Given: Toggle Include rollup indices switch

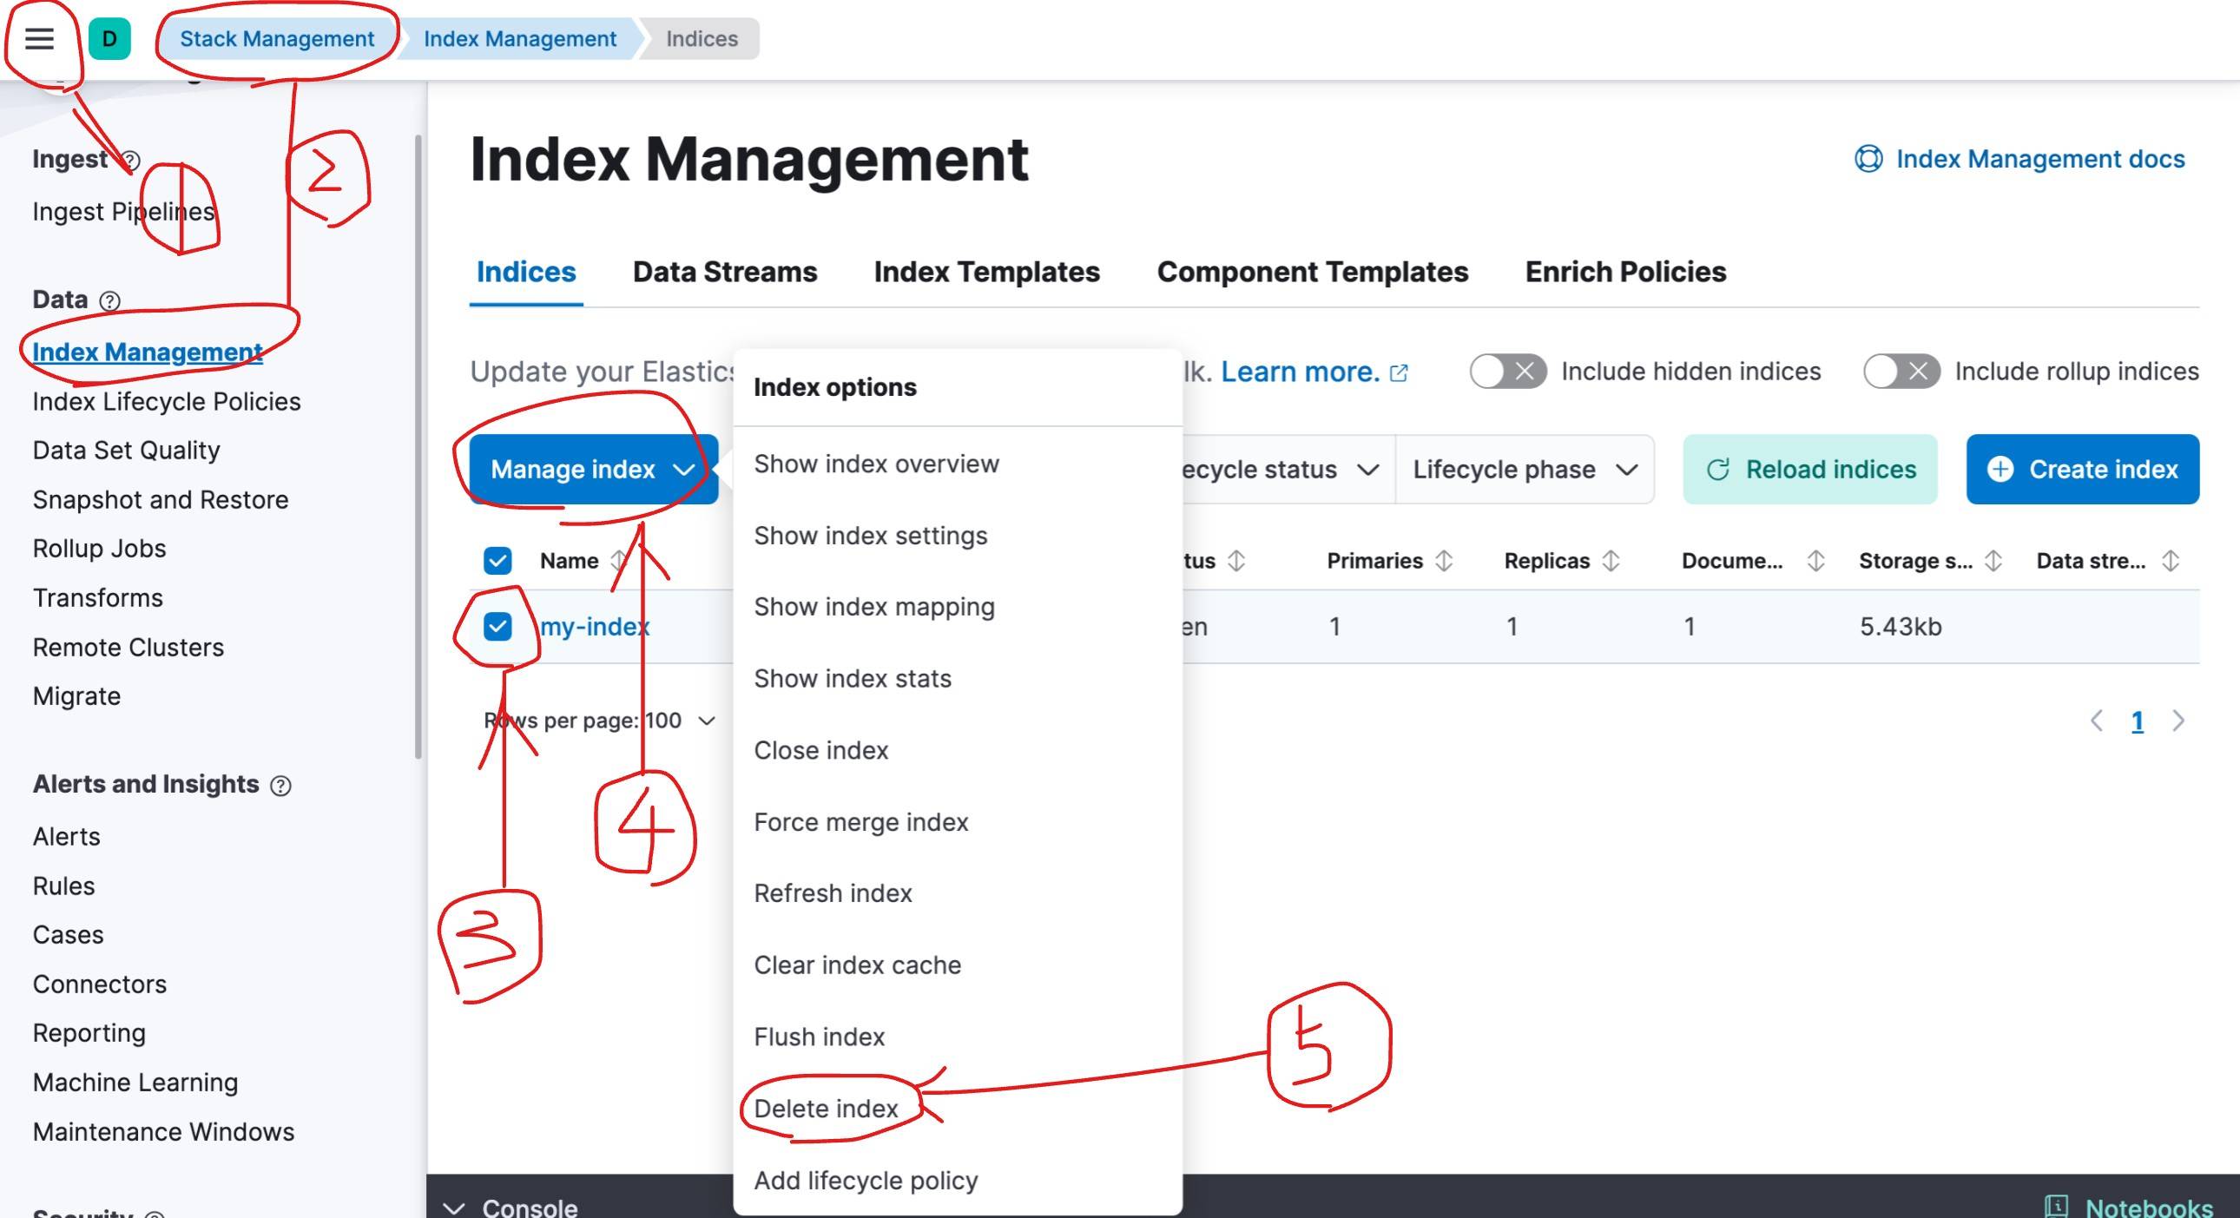Looking at the screenshot, I should tap(1901, 372).
